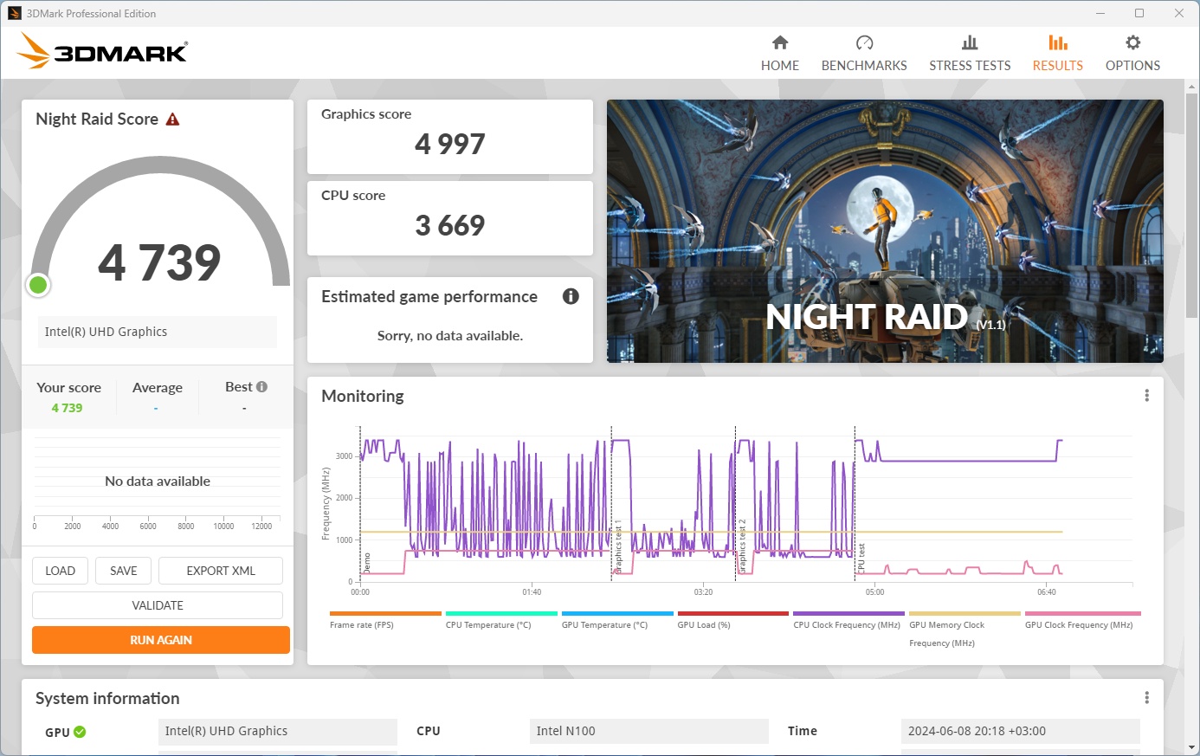Minimize the 3DMark window

coord(1100,13)
